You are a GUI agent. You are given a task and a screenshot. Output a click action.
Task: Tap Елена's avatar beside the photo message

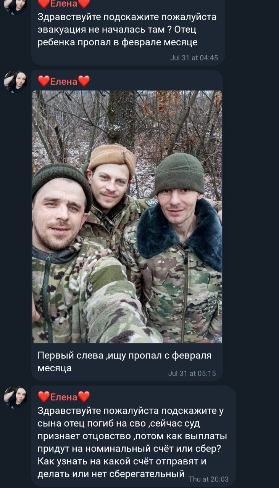pyautogui.click(x=15, y=81)
